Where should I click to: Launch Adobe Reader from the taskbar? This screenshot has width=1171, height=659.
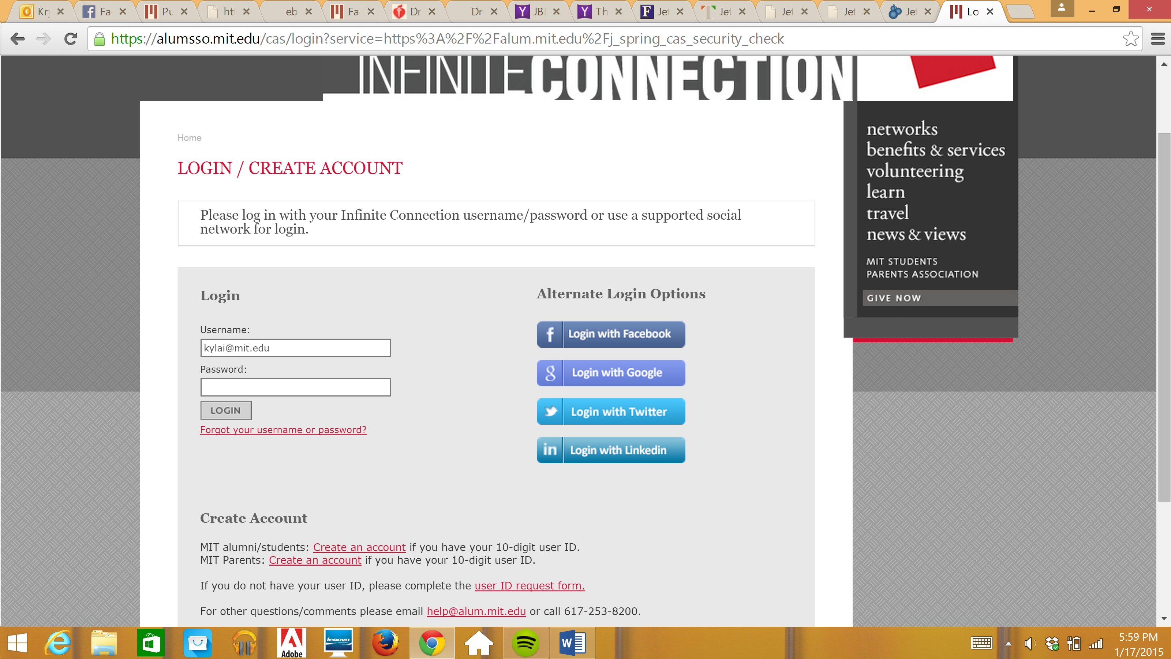[291, 643]
